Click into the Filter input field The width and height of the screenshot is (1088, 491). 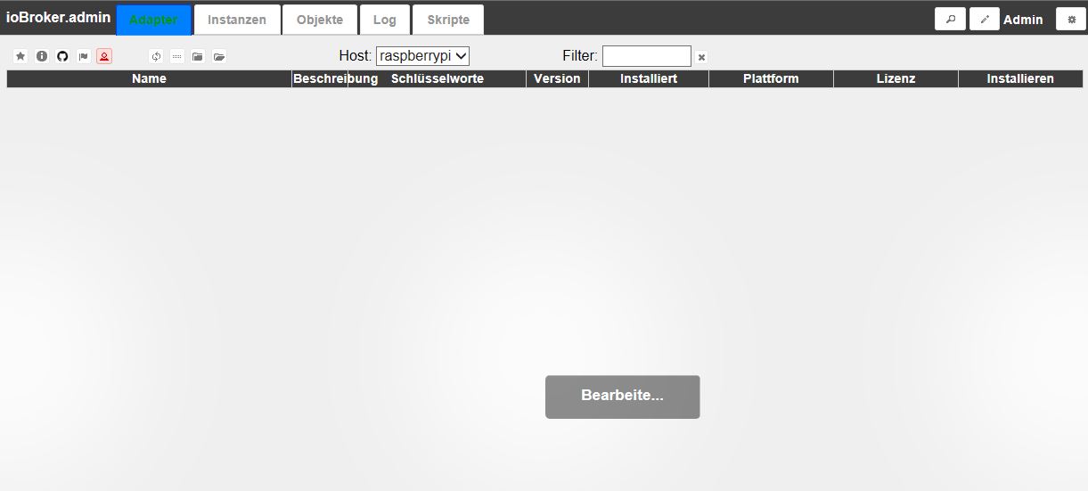[x=647, y=56]
